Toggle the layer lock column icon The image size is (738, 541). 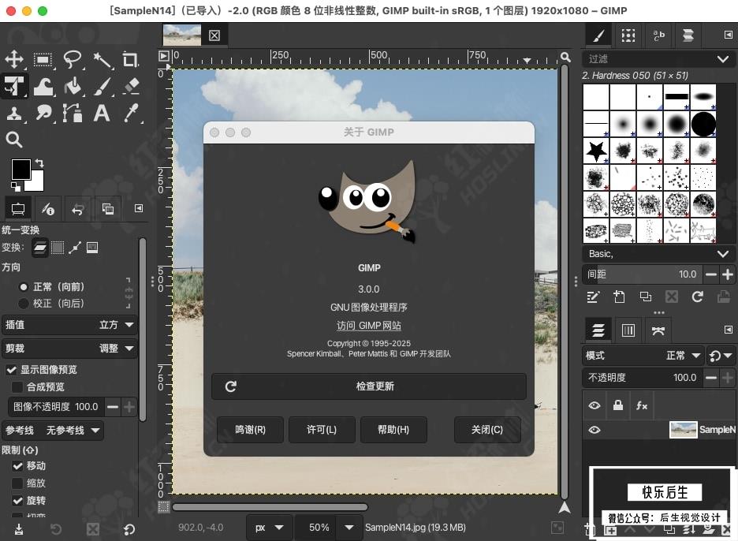coord(618,405)
